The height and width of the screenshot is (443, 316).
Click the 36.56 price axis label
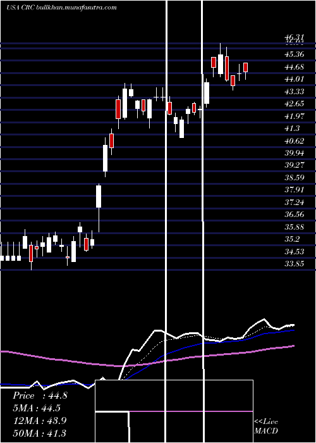pyautogui.click(x=295, y=215)
